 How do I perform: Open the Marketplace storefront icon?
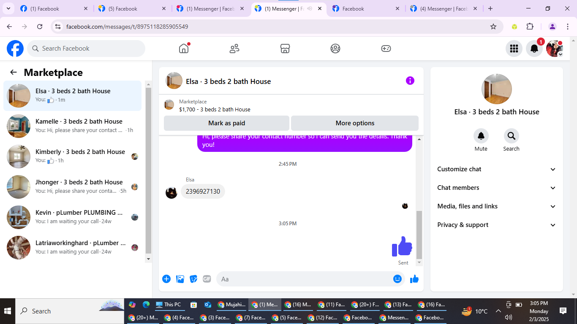[285, 49]
